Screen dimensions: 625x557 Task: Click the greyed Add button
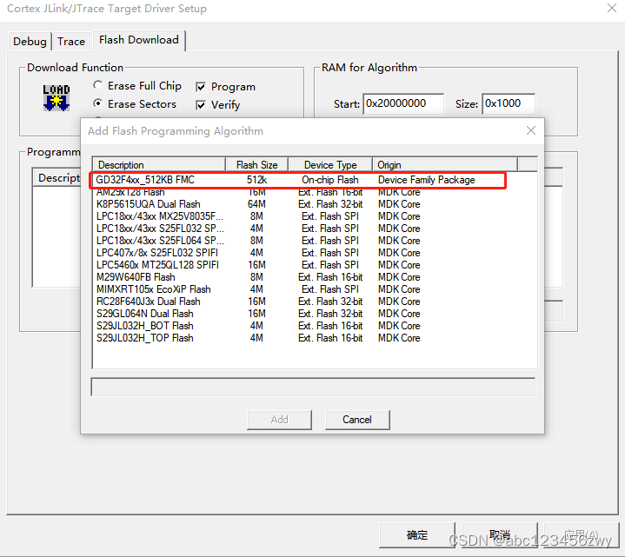coord(279,420)
